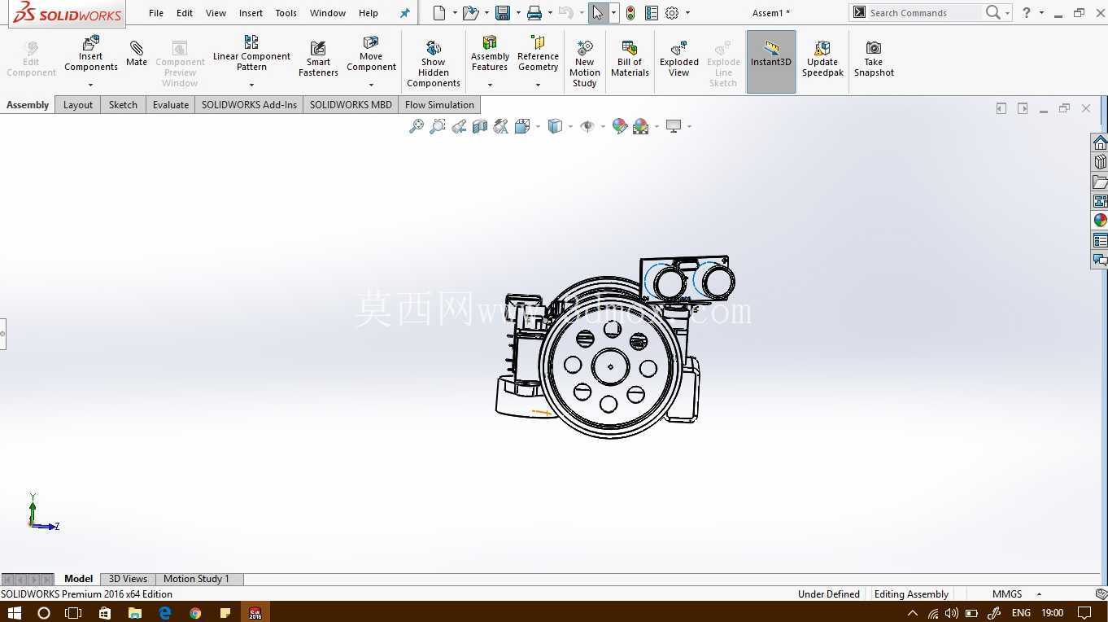This screenshot has width=1108, height=622.
Task: Click the Rebuild traffic light icon
Action: [x=630, y=13]
